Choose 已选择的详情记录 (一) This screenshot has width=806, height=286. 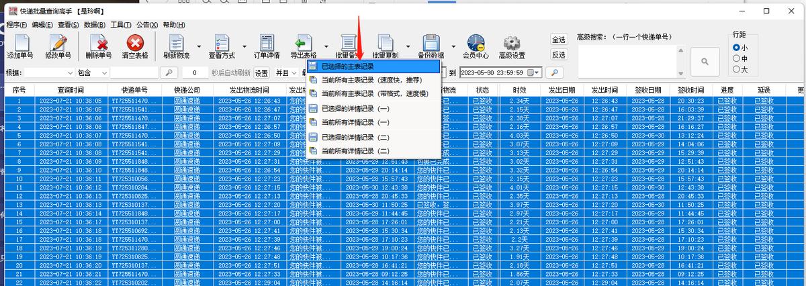(x=373, y=109)
